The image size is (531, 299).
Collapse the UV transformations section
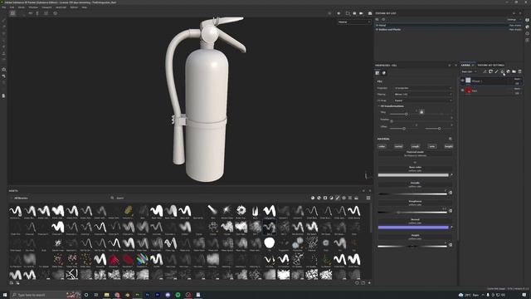[379, 106]
